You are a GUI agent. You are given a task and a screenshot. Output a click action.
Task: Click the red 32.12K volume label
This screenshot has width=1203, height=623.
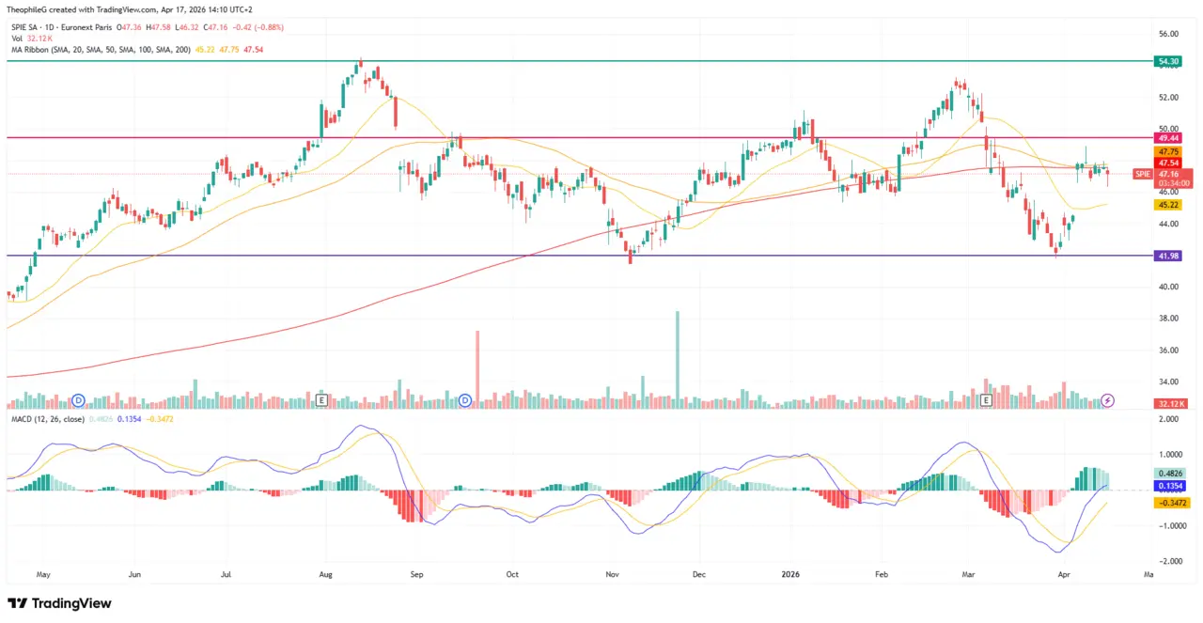1171,403
